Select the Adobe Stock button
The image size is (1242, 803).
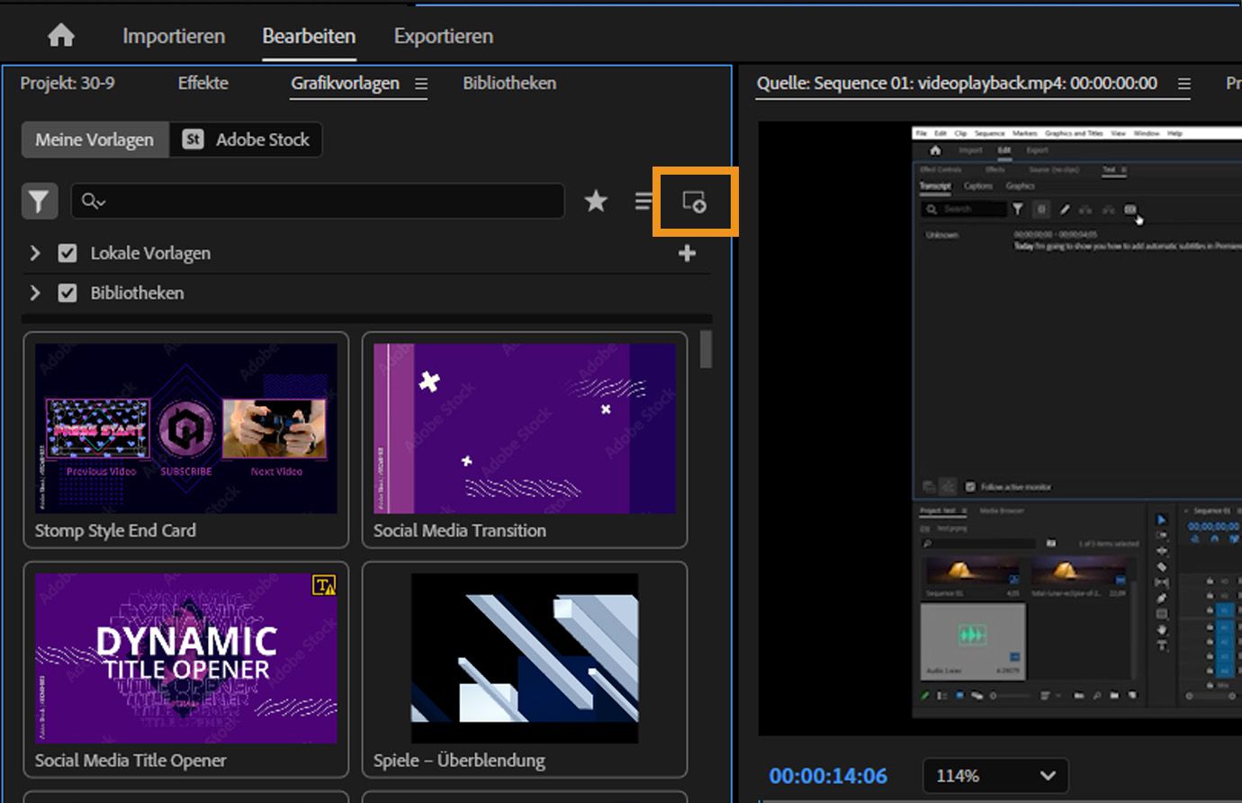coord(246,140)
